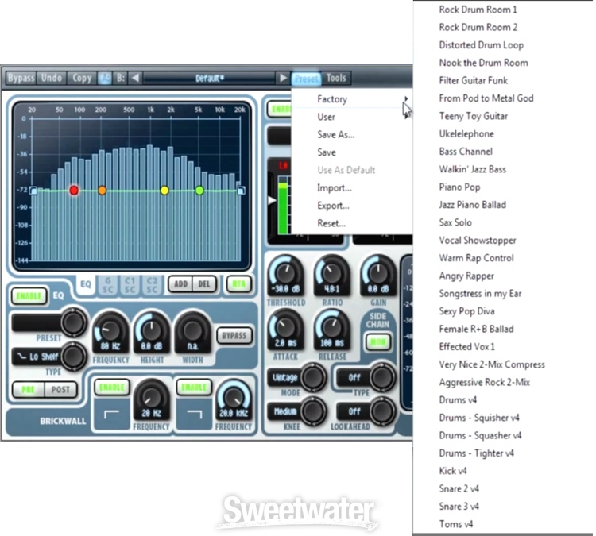Select the A comparison slot

click(105, 78)
